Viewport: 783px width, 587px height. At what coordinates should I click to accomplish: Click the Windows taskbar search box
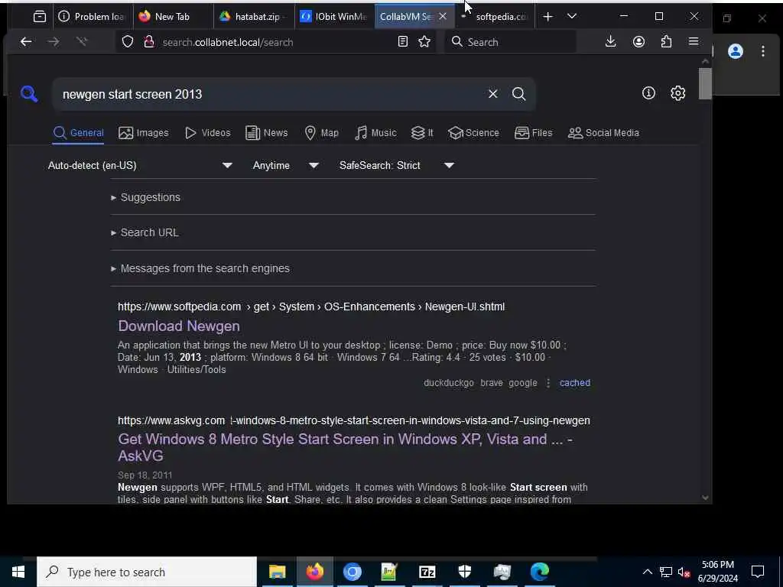[x=147, y=572]
